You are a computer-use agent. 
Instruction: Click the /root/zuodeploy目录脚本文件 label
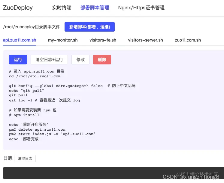click(32, 27)
